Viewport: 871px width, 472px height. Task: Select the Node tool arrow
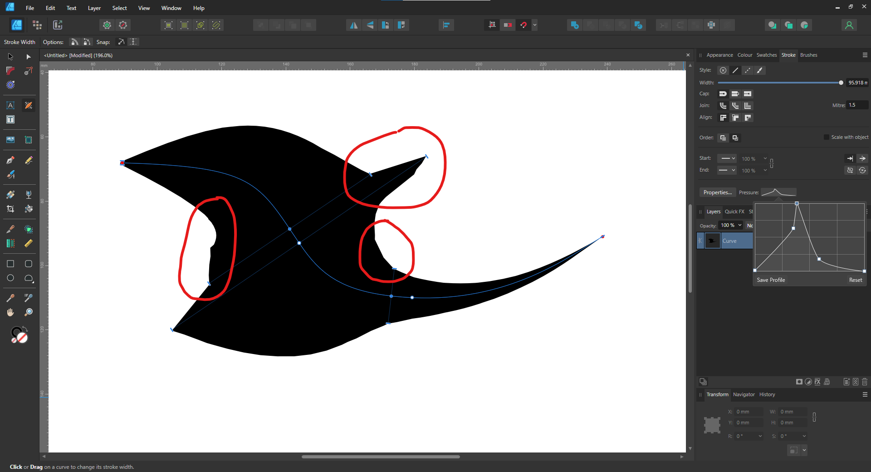tap(29, 57)
